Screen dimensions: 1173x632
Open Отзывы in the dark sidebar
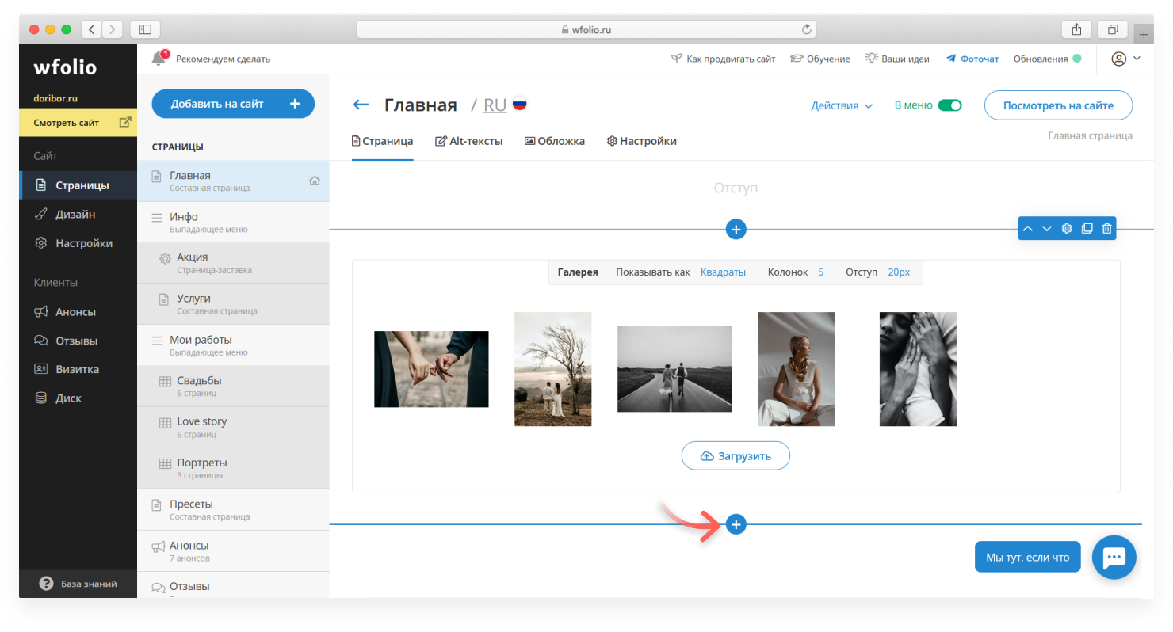click(x=78, y=341)
